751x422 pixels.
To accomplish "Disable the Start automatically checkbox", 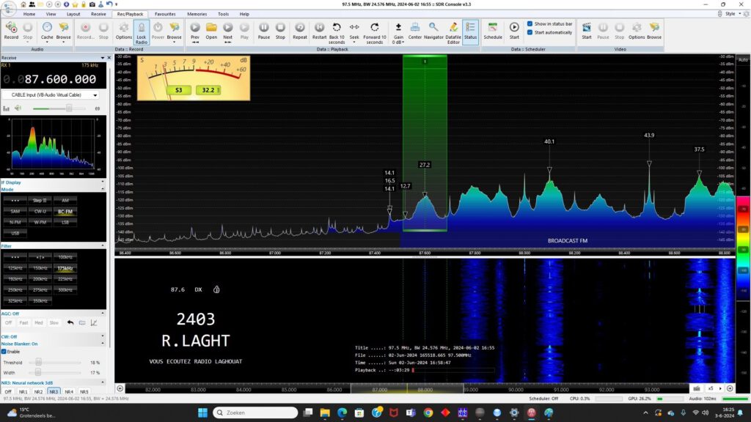I will click(530, 32).
